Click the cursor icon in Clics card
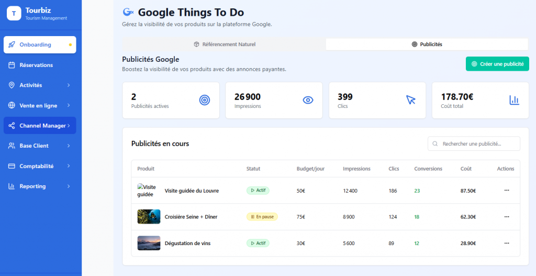 411,100
